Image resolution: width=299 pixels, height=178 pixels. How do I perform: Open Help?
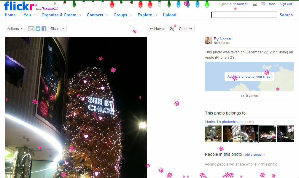272,4
